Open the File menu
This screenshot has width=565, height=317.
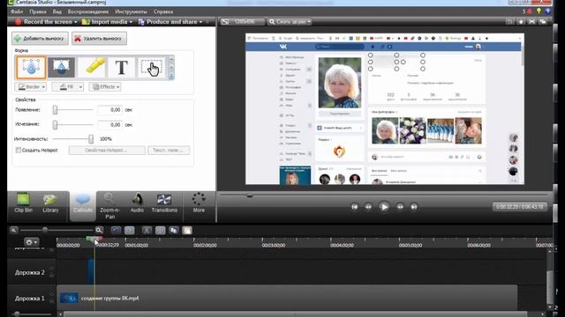point(17,11)
